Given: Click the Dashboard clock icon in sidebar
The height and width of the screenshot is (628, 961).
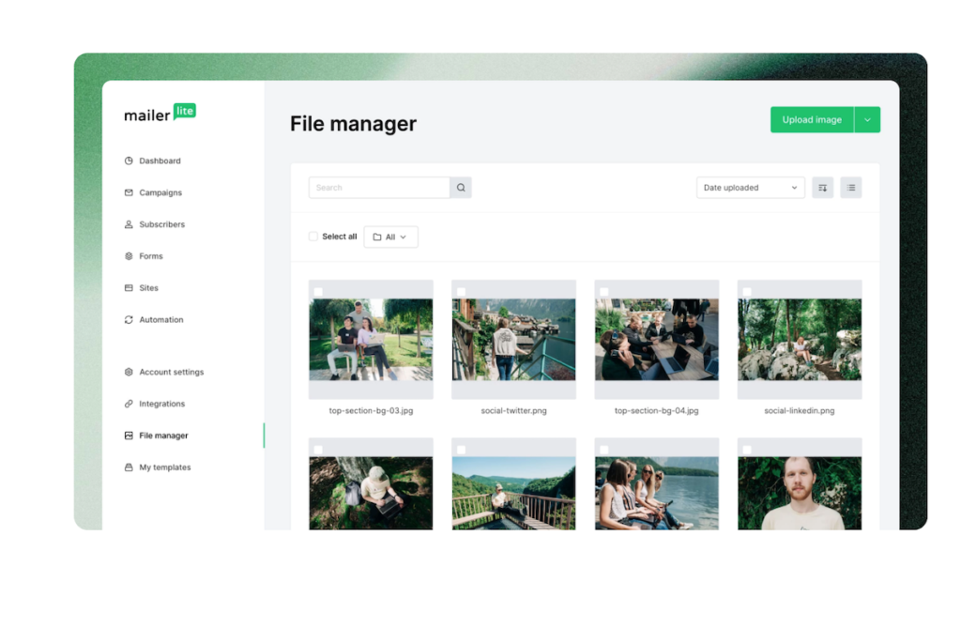Looking at the screenshot, I should point(129,161).
